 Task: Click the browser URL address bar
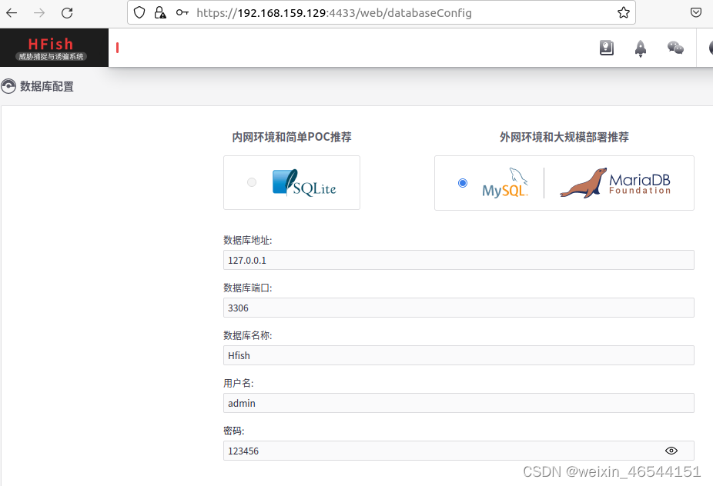pos(381,13)
